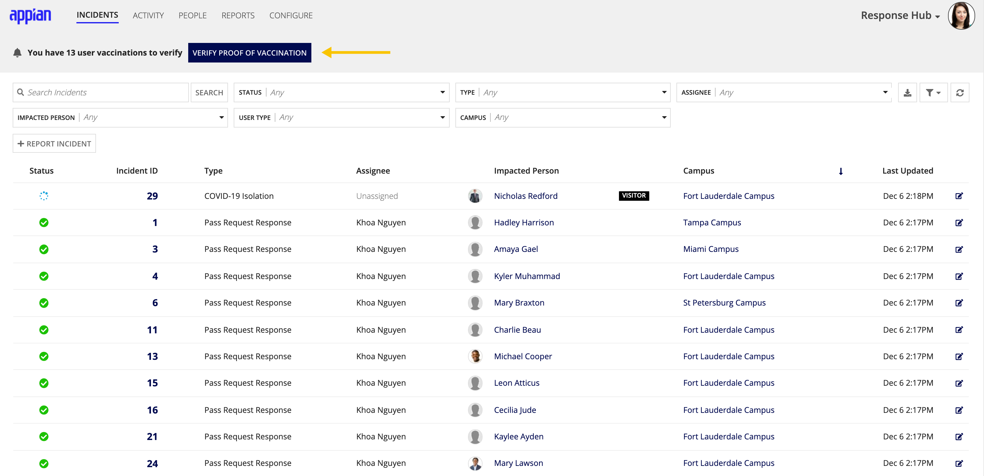Click Michael Cooper's avatar thumbnail
Viewport: 984px width, 476px height.
click(x=475, y=356)
